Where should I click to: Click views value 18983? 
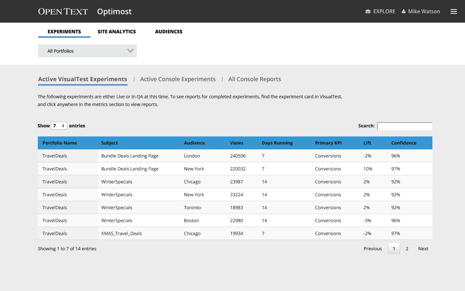click(237, 208)
